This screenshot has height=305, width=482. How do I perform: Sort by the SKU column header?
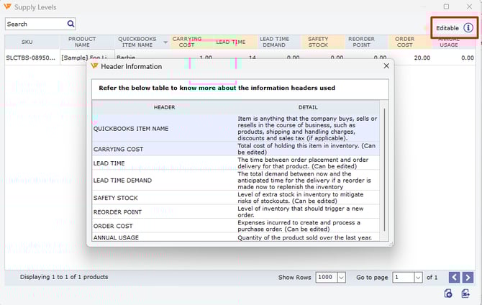tap(27, 42)
